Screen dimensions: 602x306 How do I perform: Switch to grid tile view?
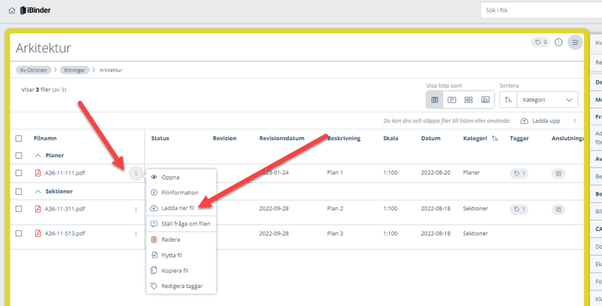coord(469,99)
